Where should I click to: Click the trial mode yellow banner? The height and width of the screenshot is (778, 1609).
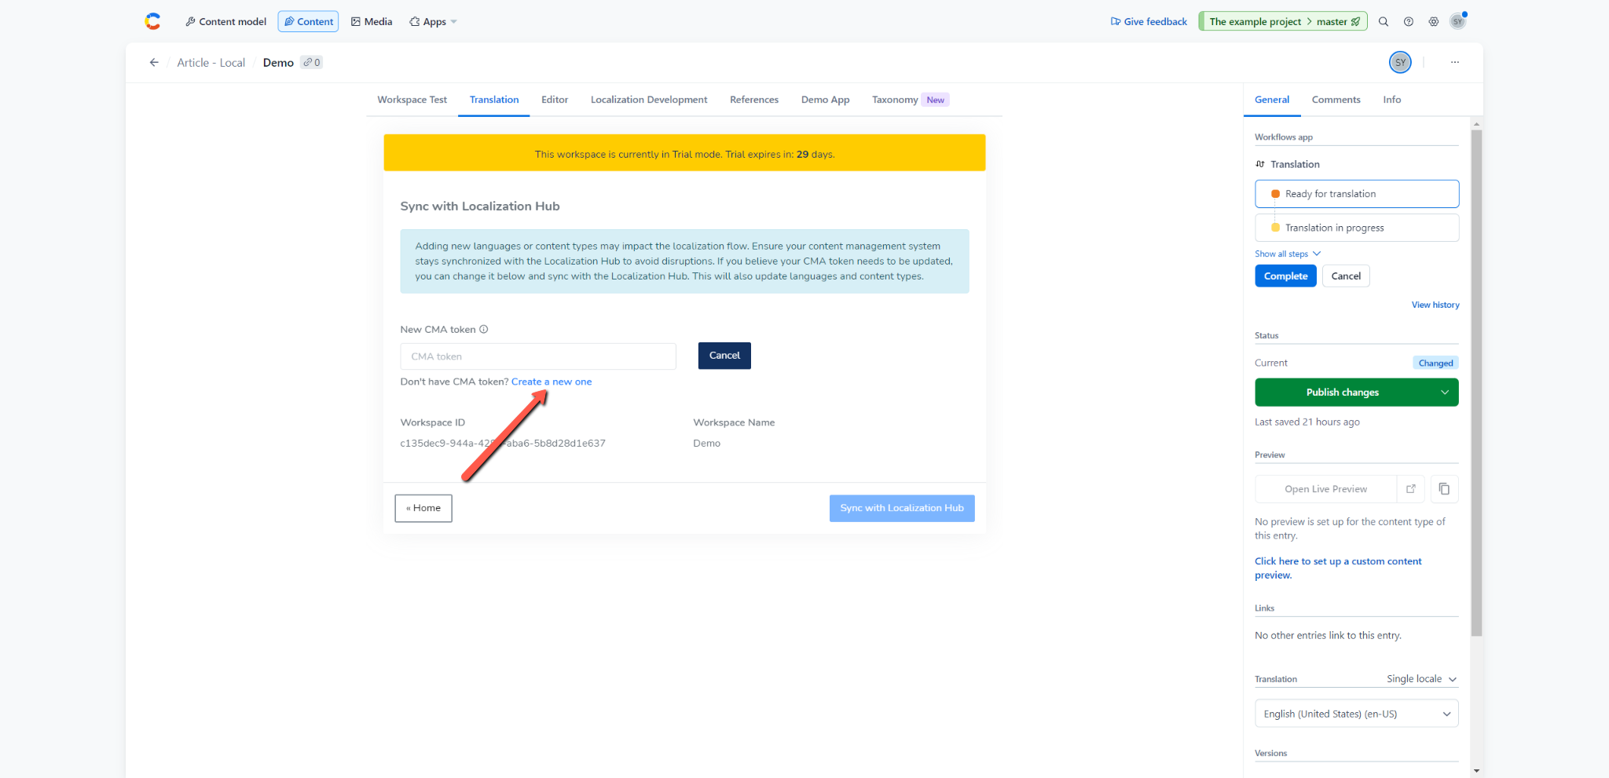tap(684, 153)
